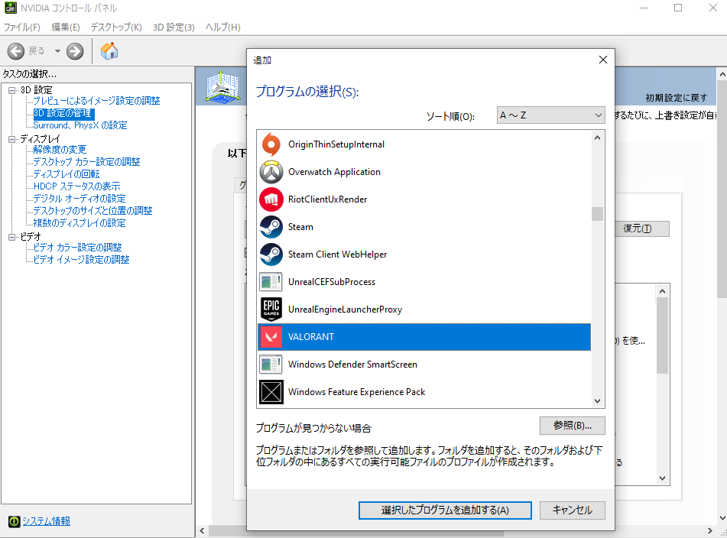Select 解像度の変更 tree item

pos(60,150)
